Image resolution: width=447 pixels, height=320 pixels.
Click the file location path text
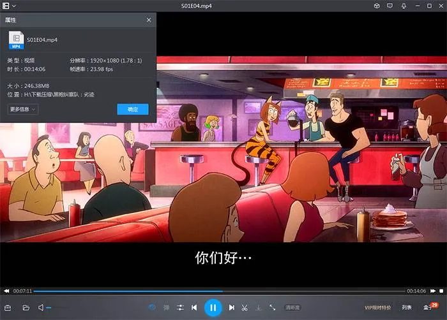tap(59, 94)
